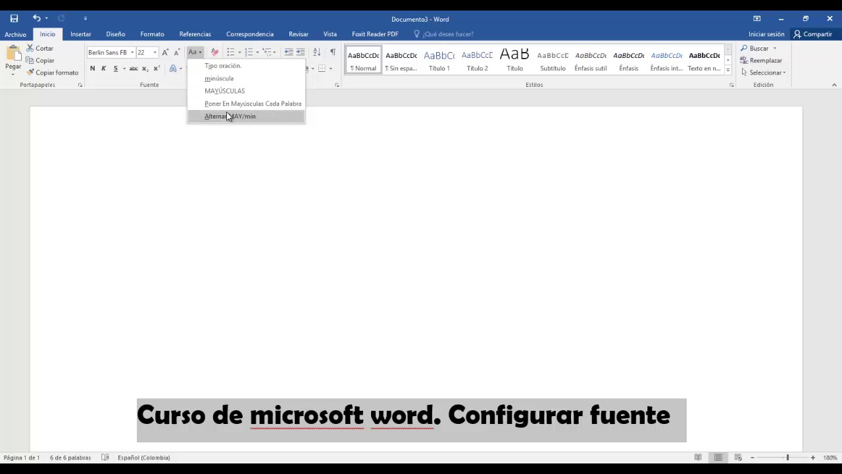Click the sort A-Z icon
Image resolution: width=842 pixels, height=474 pixels.
[316, 52]
